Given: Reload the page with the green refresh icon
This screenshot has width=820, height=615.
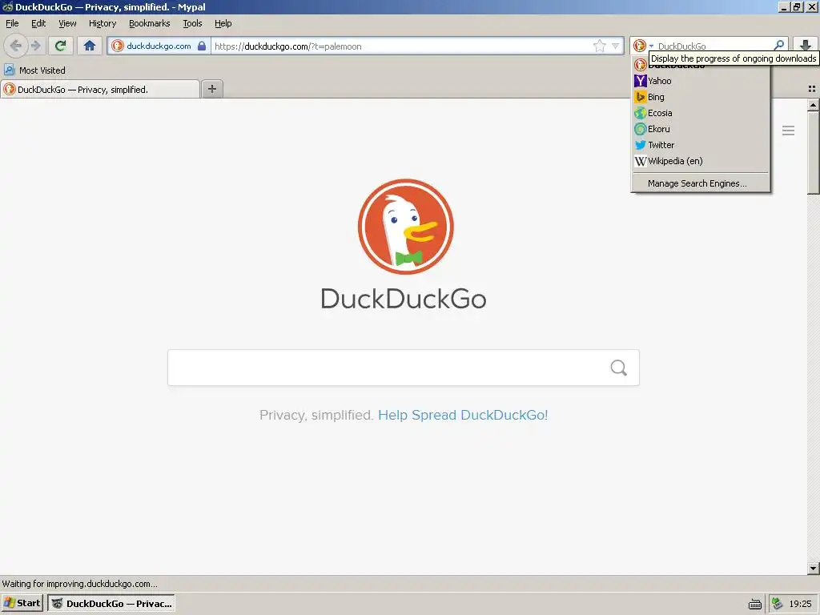Looking at the screenshot, I should click(60, 46).
